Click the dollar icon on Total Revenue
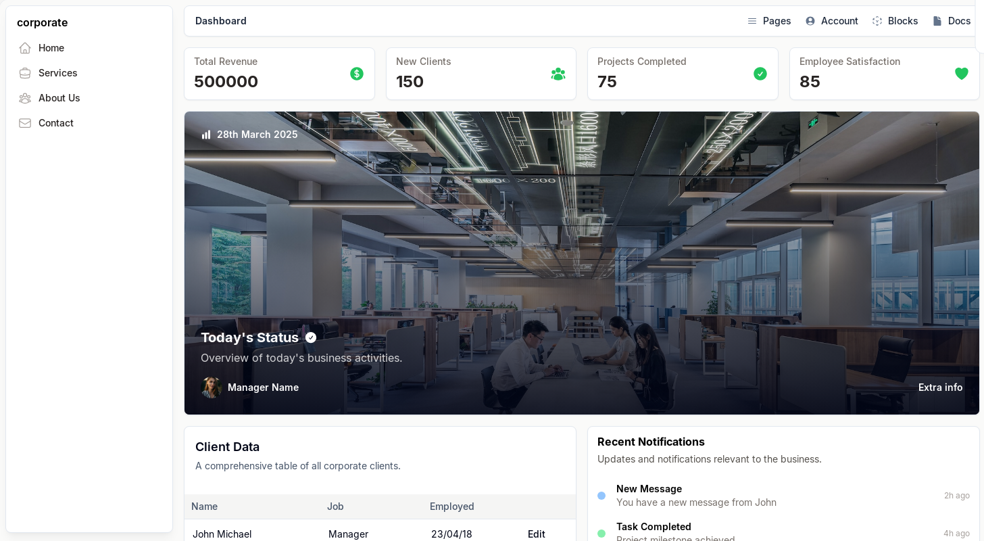 pyautogui.click(x=357, y=74)
